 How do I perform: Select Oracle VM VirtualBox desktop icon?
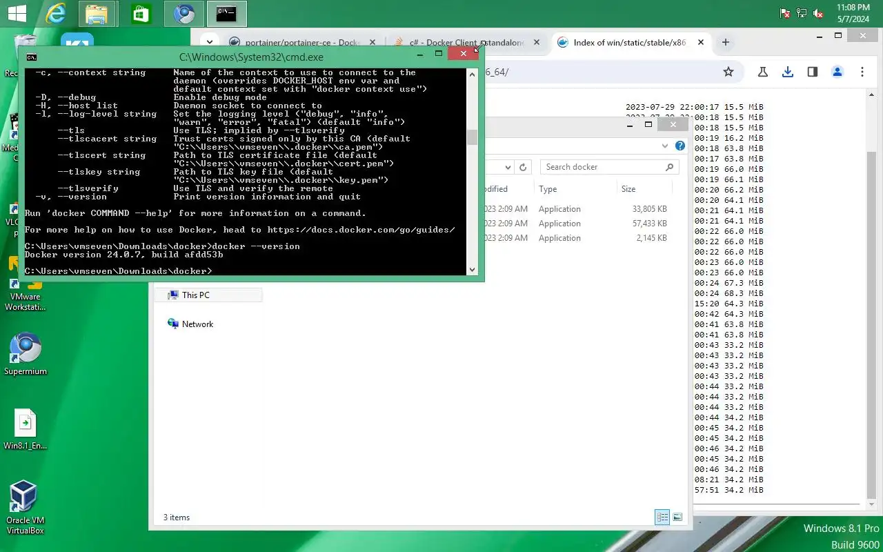(x=25, y=507)
